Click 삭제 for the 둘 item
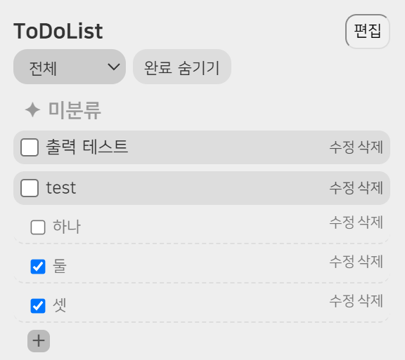Screen dimensions: 405x360 tap(370, 262)
